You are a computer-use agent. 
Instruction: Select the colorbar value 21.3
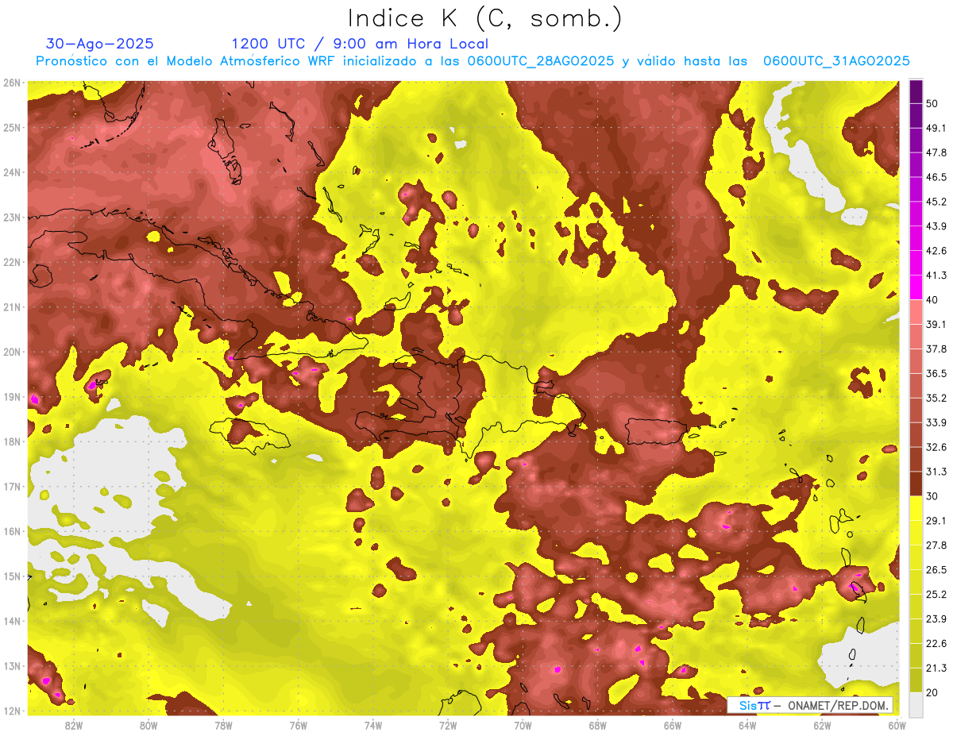tap(936, 669)
